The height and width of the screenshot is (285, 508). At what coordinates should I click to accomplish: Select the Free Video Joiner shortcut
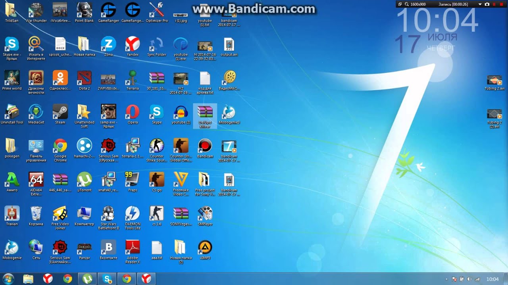pos(60,218)
